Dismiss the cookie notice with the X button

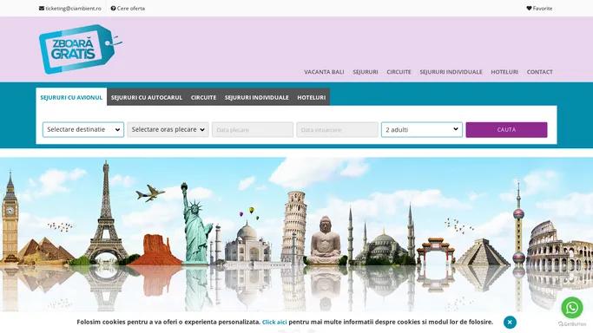510,322
